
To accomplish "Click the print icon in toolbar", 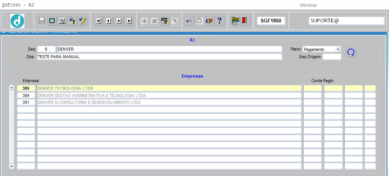I will [x=62, y=21].
